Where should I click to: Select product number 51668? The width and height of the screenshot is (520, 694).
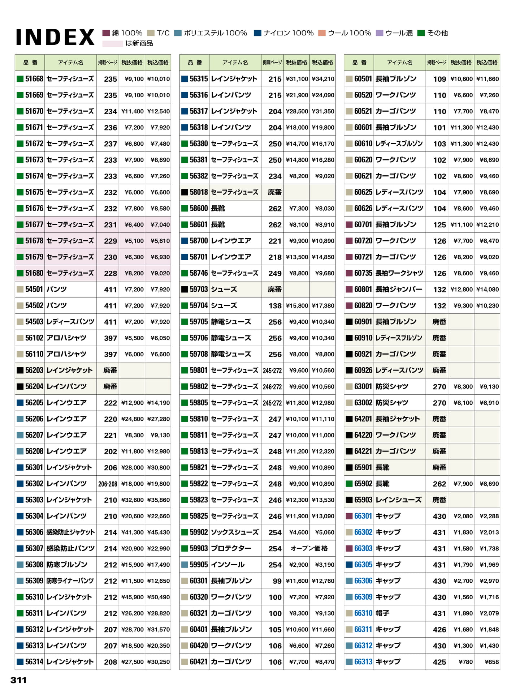pyautogui.click(x=34, y=79)
